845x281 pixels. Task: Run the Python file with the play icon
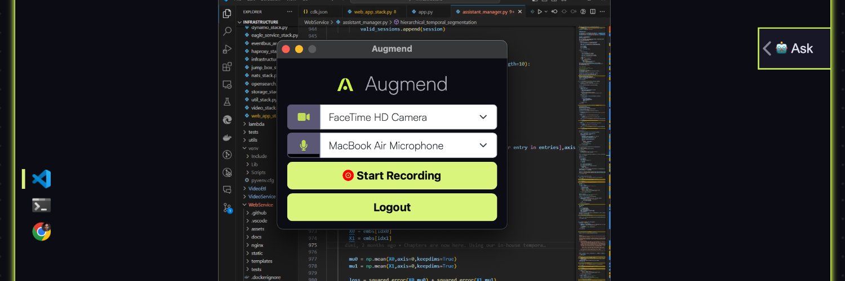click(539, 11)
